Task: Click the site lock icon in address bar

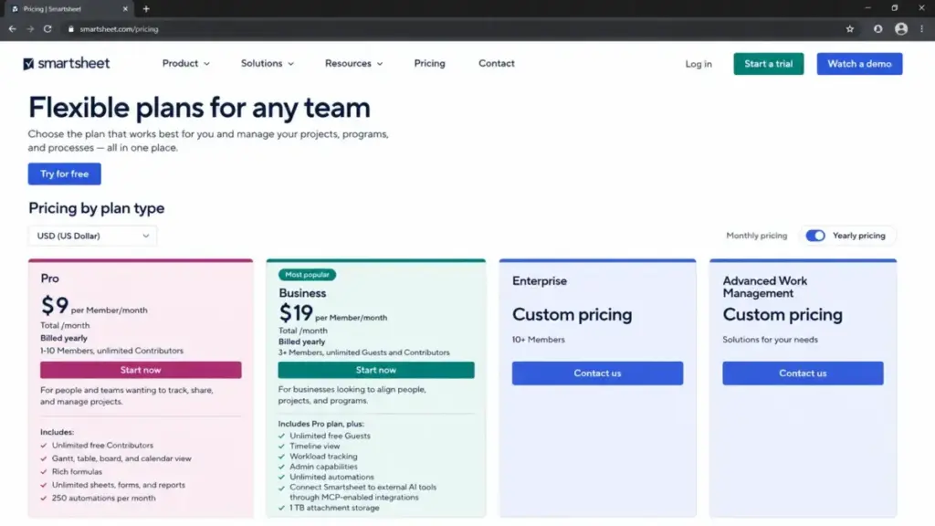Action: (x=71, y=28)
